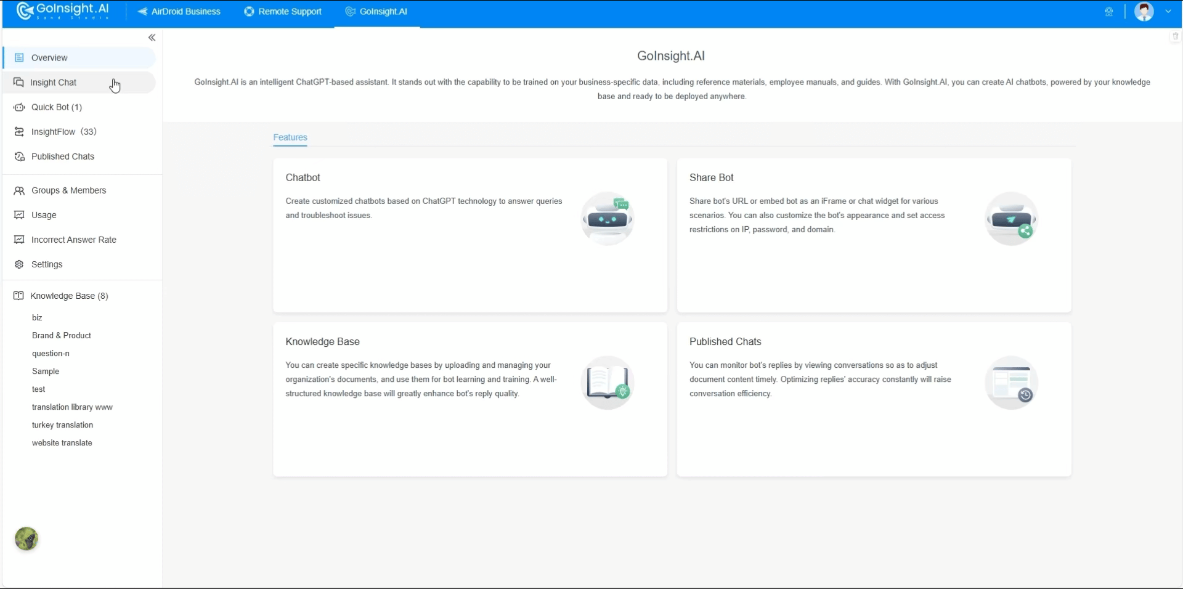Viewport: 1183px width, 589px height.
Task: Click the Groups & Members people icon
Action: pos(19,190)
